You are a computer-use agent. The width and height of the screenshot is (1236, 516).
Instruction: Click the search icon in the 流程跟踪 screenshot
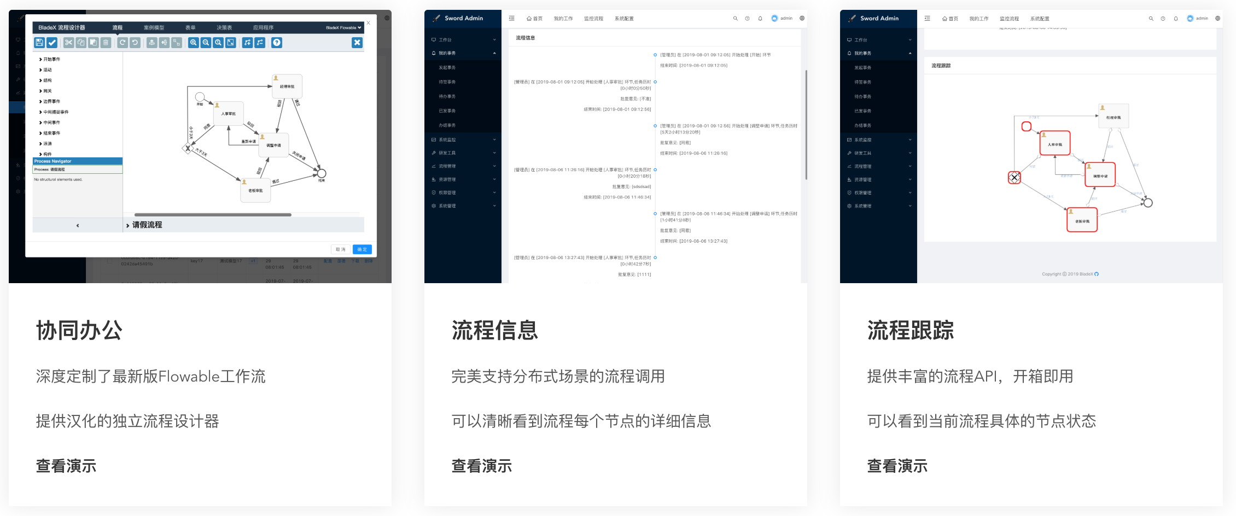[x=1151, y=19]
